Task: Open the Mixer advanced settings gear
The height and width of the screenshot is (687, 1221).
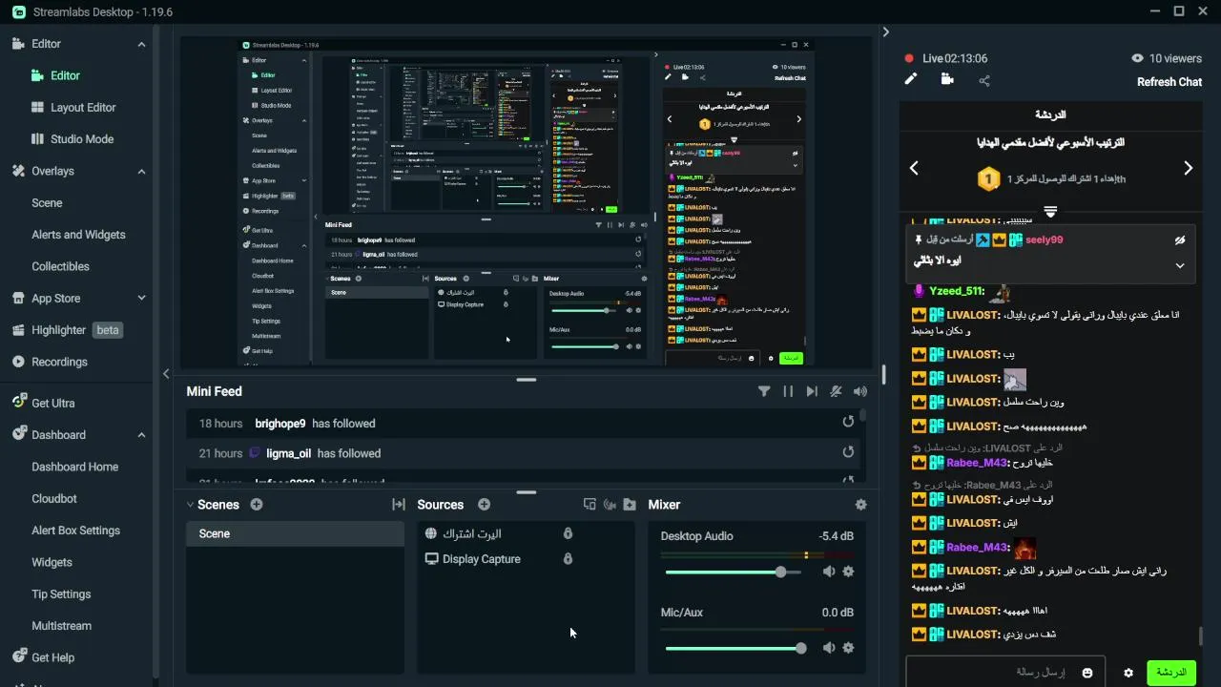Action: pyautogui.click(x=860, y=505)
